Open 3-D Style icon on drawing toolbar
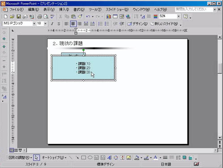Image resolution: width=223 pixels, height=168 pixels. [191, 158]
